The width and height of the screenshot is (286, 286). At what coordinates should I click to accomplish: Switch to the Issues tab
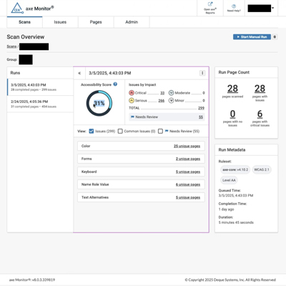click(60, 22)
